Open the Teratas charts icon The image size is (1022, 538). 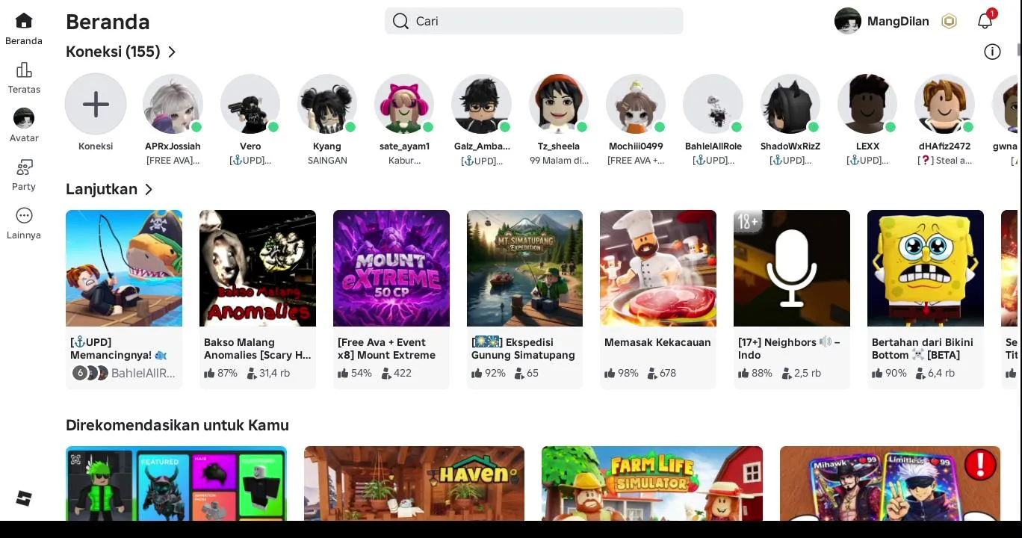24,69
